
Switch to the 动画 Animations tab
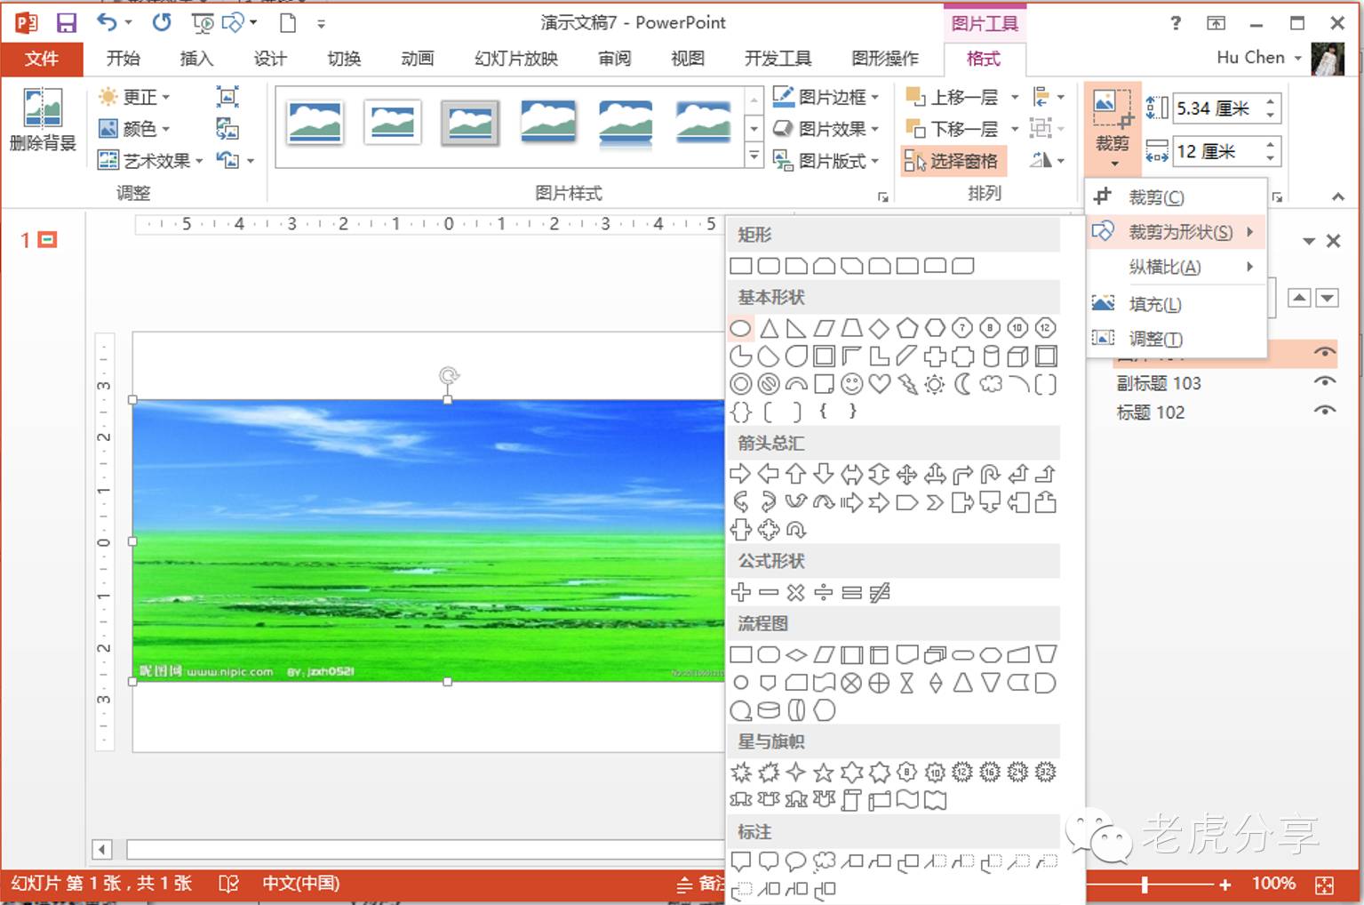coord(418,59)
